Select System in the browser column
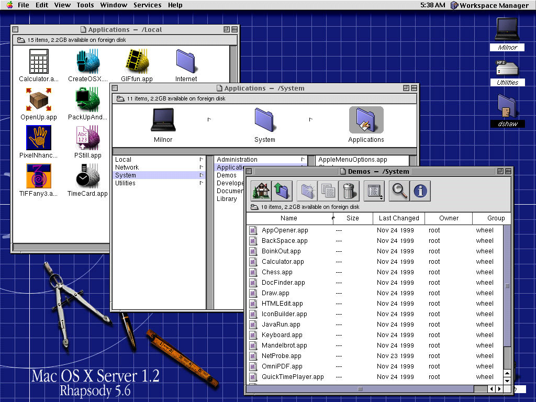The width and height of the screenshot is (536, 402). [x=159, y=175]
